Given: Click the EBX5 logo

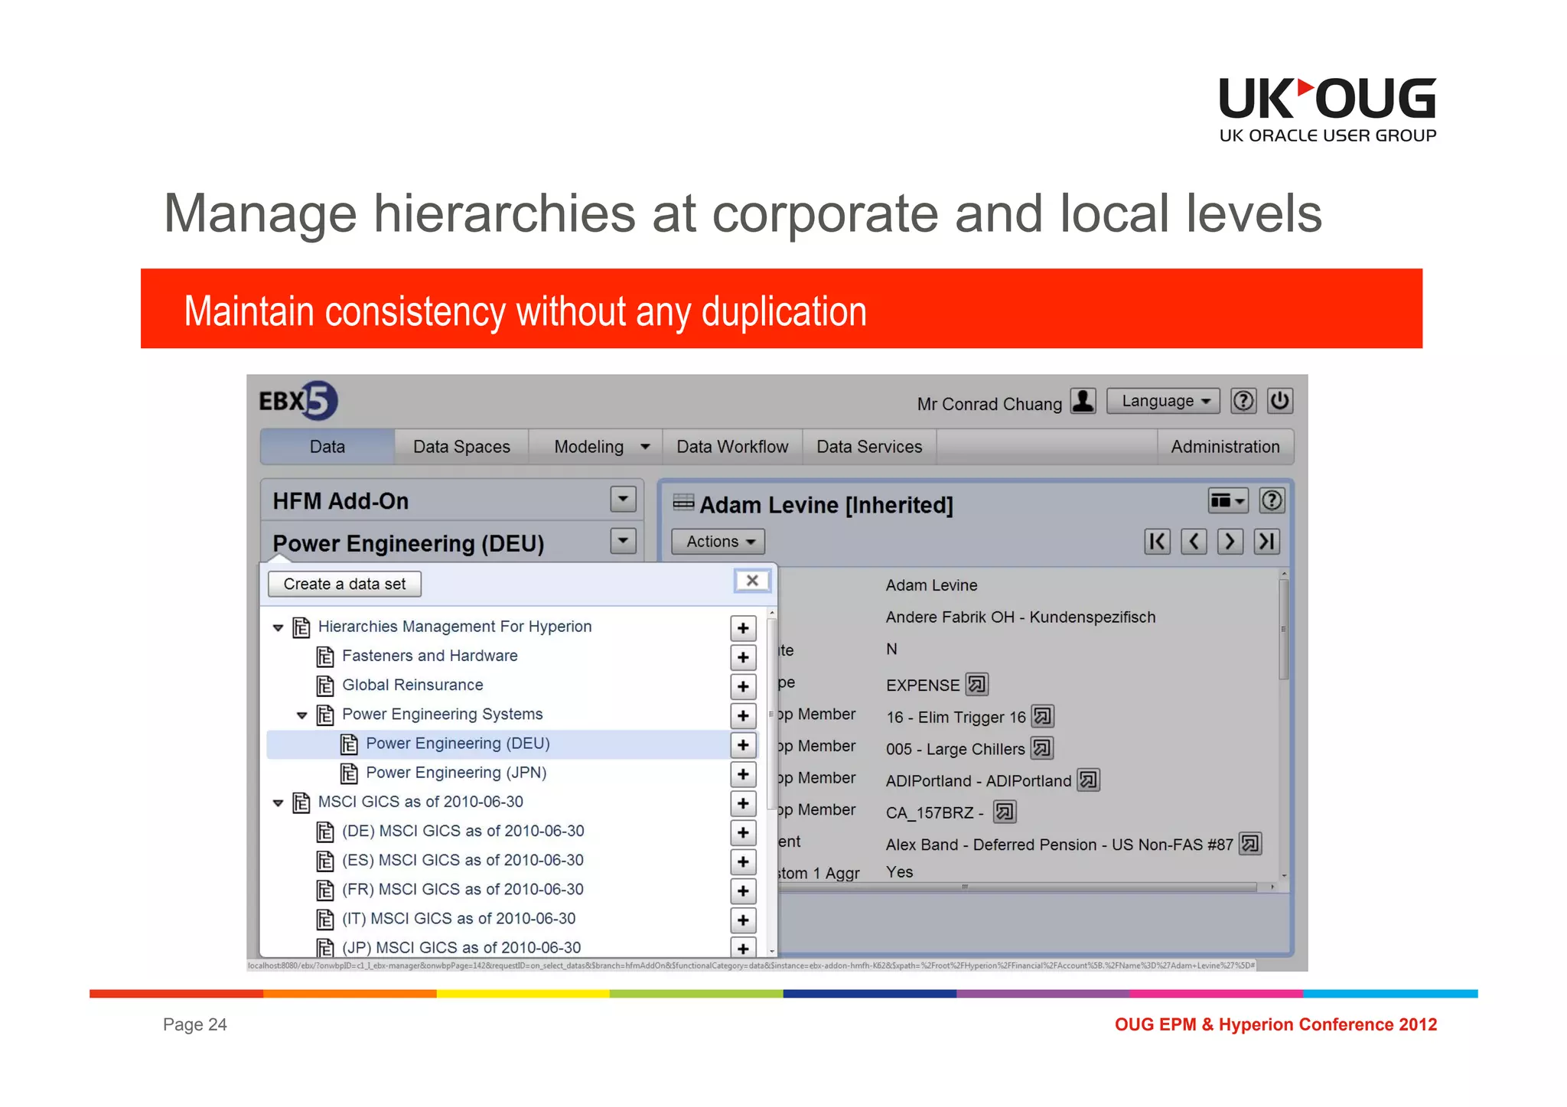Looking at the screenshot, I should pyautogui.click(x=298, y=400).
